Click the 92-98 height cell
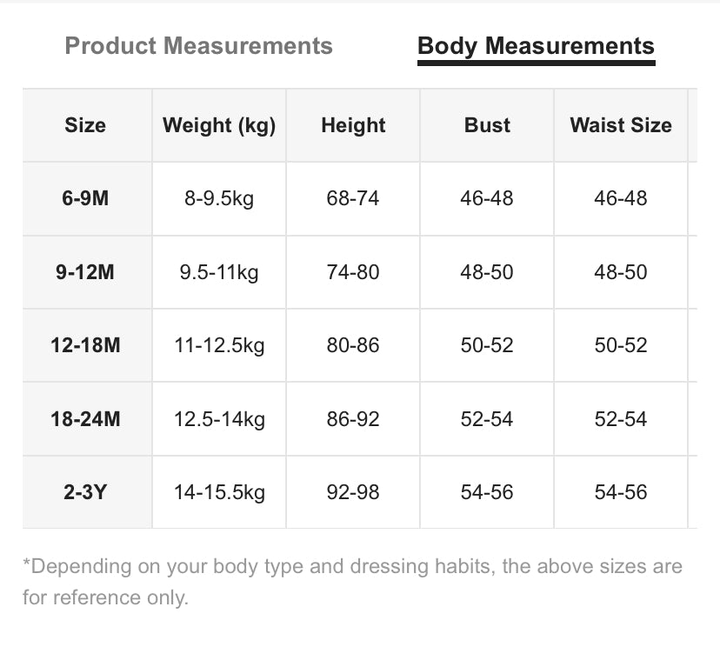This screenshot has width=720, height=647. point(353,492)
